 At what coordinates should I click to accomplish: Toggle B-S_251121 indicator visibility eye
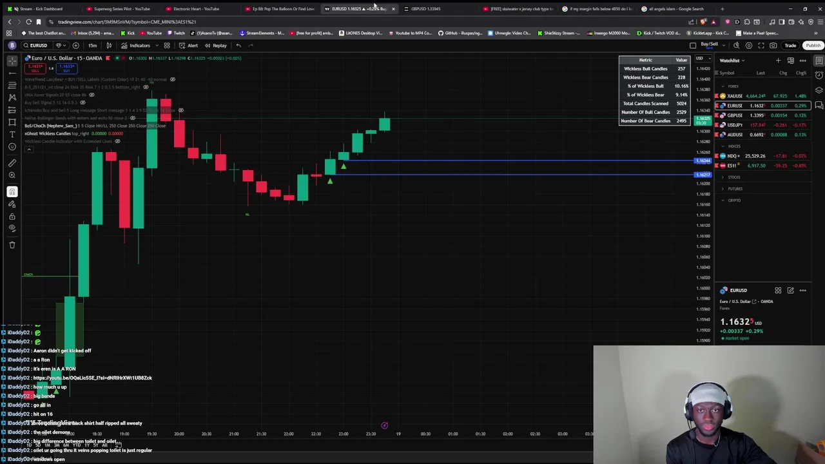click(146, 87)
